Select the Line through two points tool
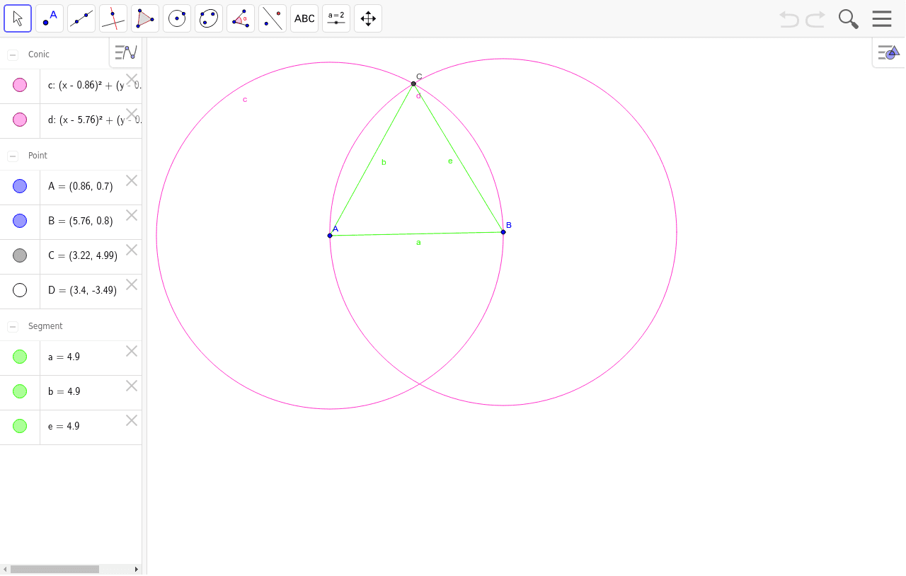The image size is (906, 576). (81, 18)
